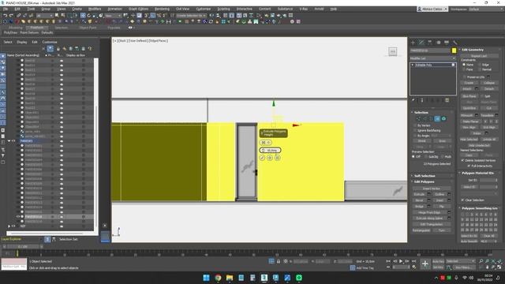
Task: Enable Ignore Backfacing checkbox
Action: pyautogui.click(x=414, y=130)
